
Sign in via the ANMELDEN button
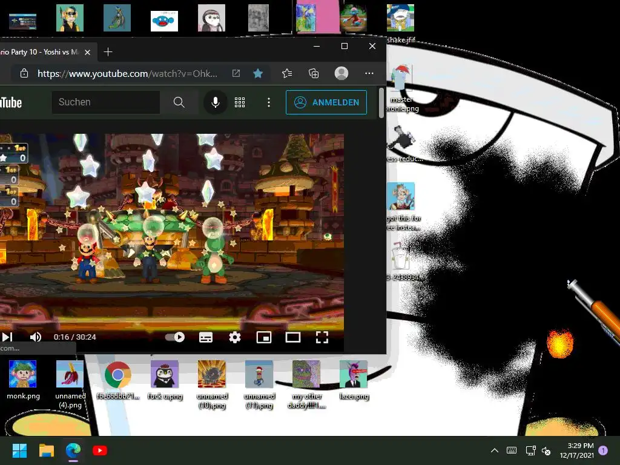326,102
